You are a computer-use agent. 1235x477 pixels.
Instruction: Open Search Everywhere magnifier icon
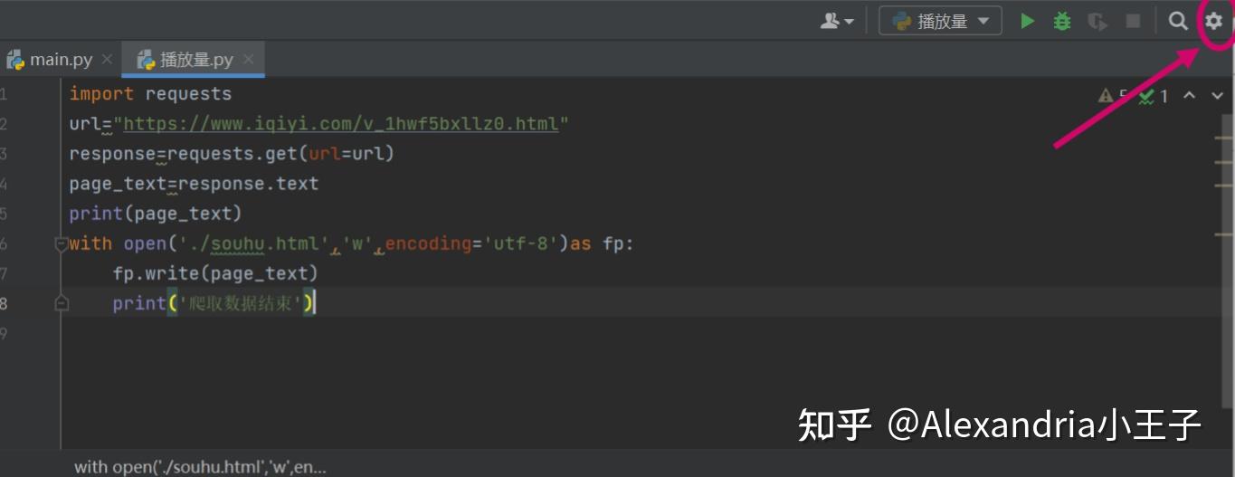pos(1177,21)
